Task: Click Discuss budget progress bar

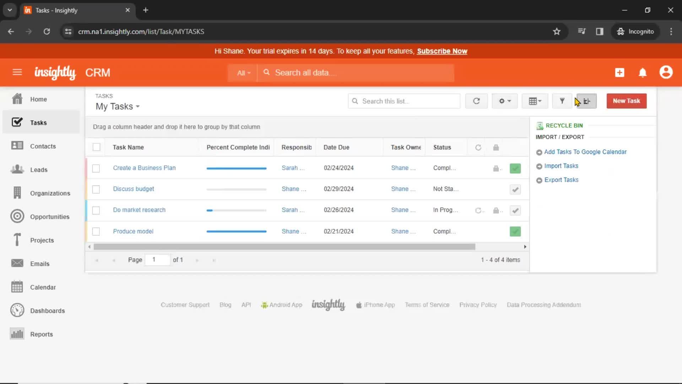Action: (236, 190)
